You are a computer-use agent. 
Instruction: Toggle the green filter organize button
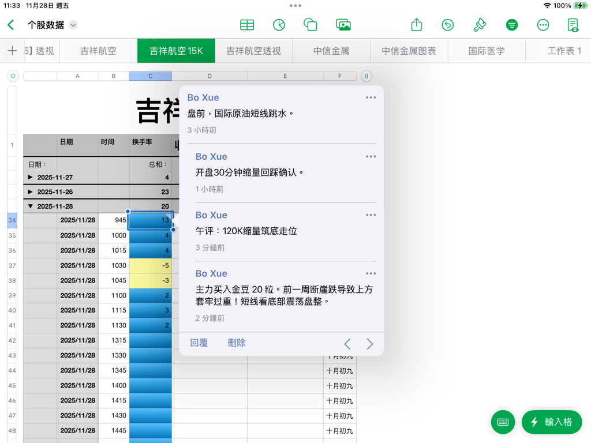click(x=511, y=25)
